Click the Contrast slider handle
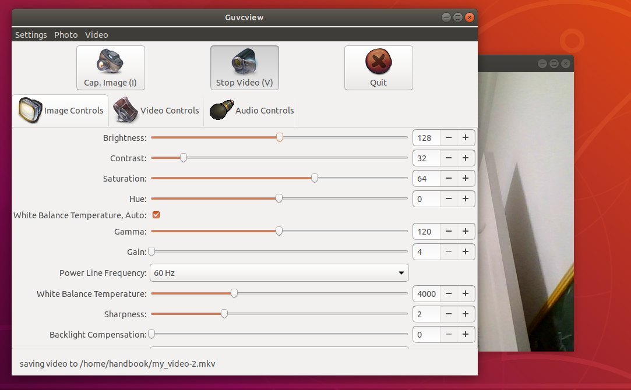 (184, 158)
